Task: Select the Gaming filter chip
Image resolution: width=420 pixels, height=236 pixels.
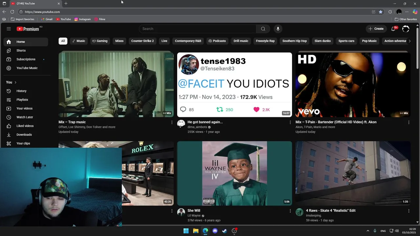Action: point(100,41)
